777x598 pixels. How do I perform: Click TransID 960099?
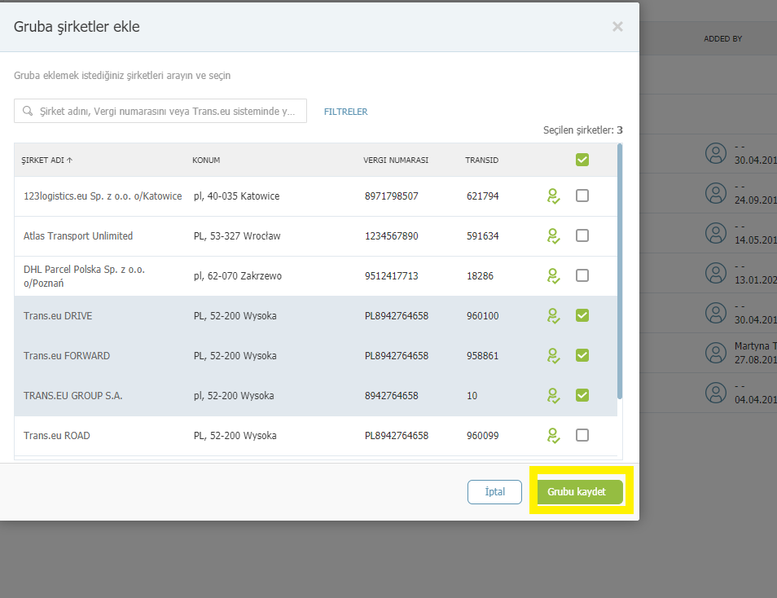(x=483, y=436)
